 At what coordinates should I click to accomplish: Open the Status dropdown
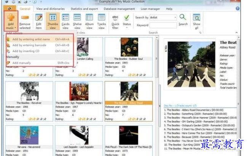[x=127, y=21]
